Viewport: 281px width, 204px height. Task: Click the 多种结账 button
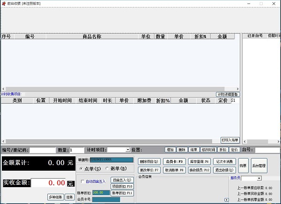pyautogui.click(x=55, y=197)
